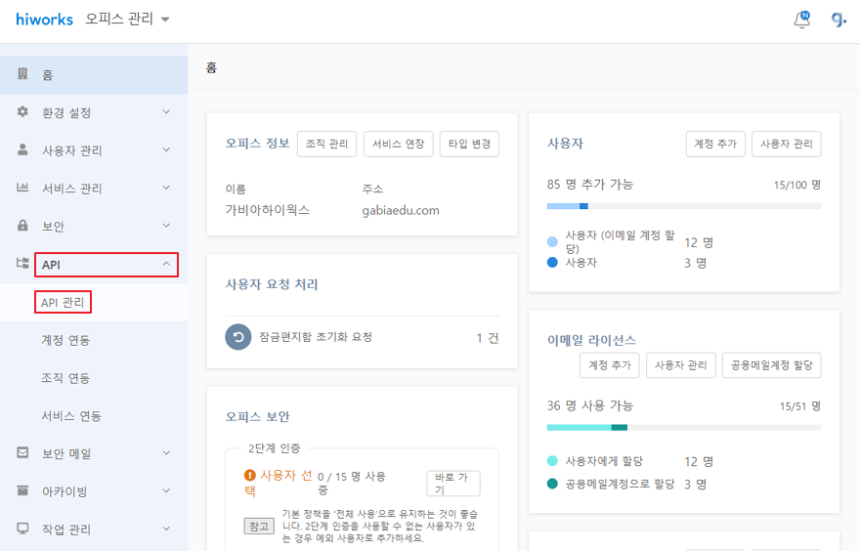Click the 서비스 연장 button
This screenshot has width=860, height=551.
click(398, 144)
